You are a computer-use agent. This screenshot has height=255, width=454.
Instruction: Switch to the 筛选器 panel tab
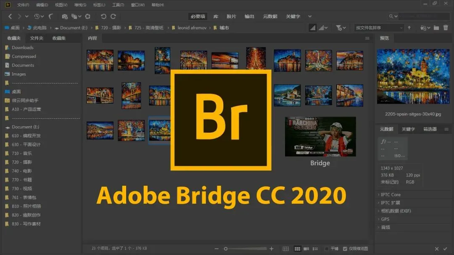coord(430,129)
